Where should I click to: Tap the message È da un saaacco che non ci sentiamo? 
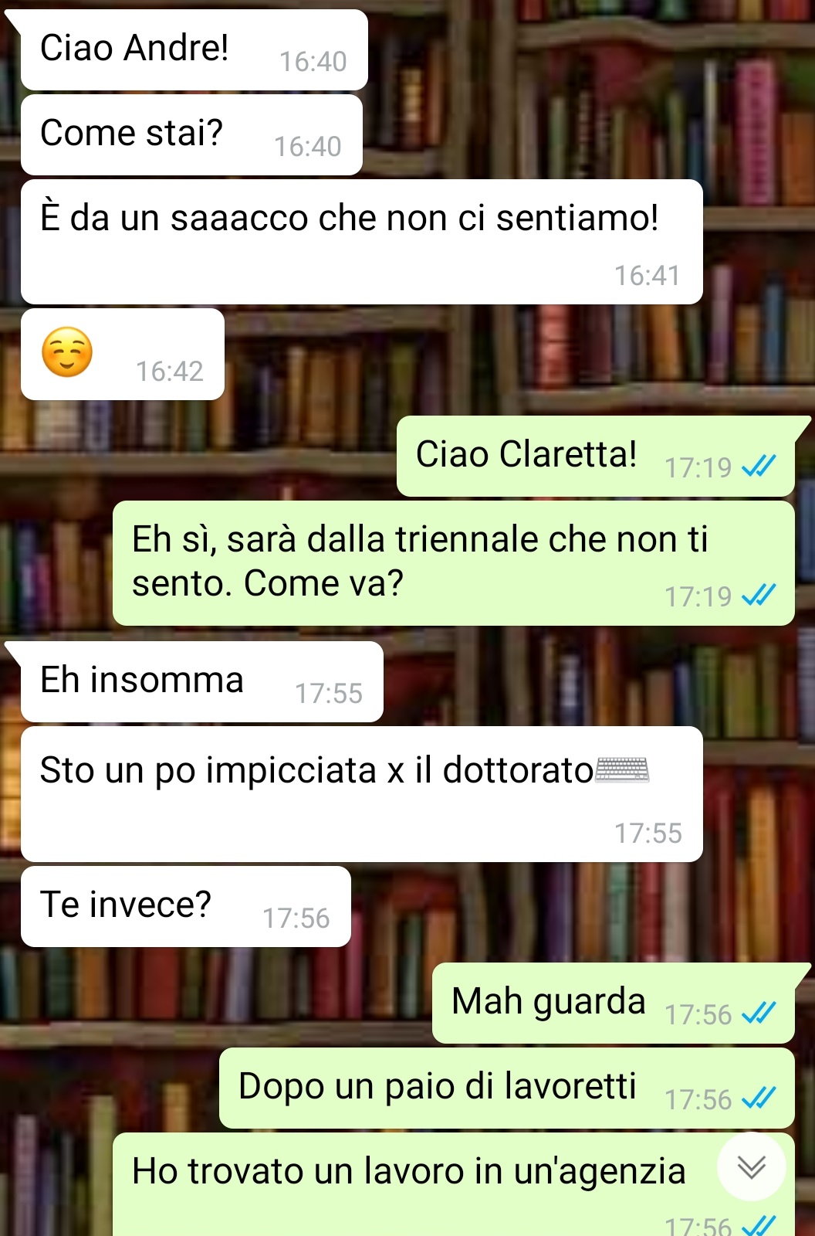pyautogui.click(x=362, y=242)
